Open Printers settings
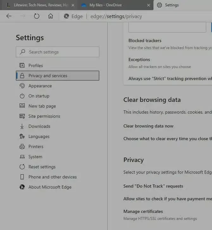Viewport: 212px width, 230px height. pyautogui.click(x=58, y=146)
